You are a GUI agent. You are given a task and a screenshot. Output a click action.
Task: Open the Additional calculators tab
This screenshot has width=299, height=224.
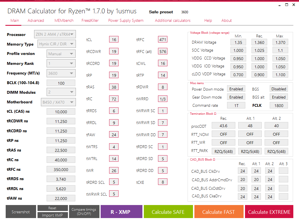click(173, 20)
